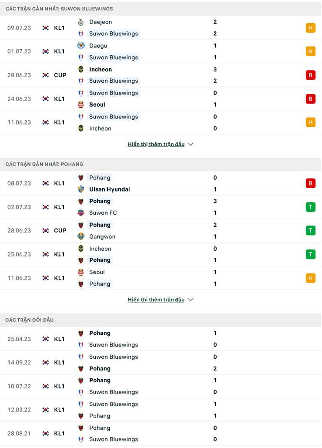Select the Pohang club crest
The width and height of the screenshot is (322, 448).
click(80, 177)
